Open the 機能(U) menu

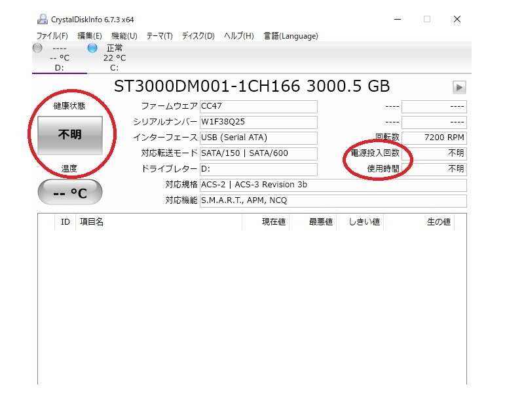[124, 36]
